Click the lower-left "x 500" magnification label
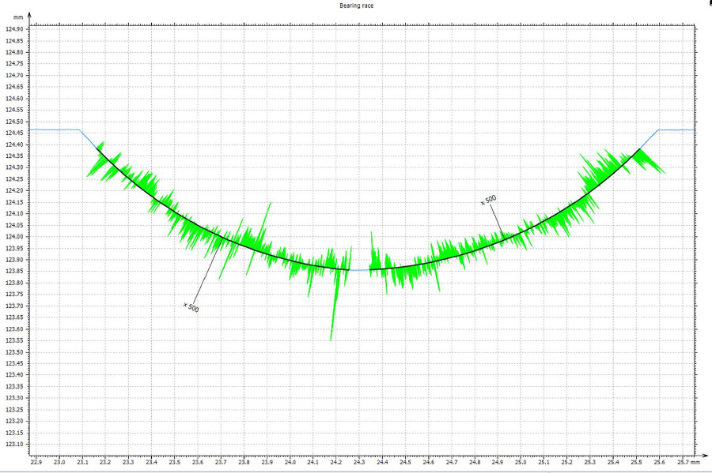 [191, 306]
